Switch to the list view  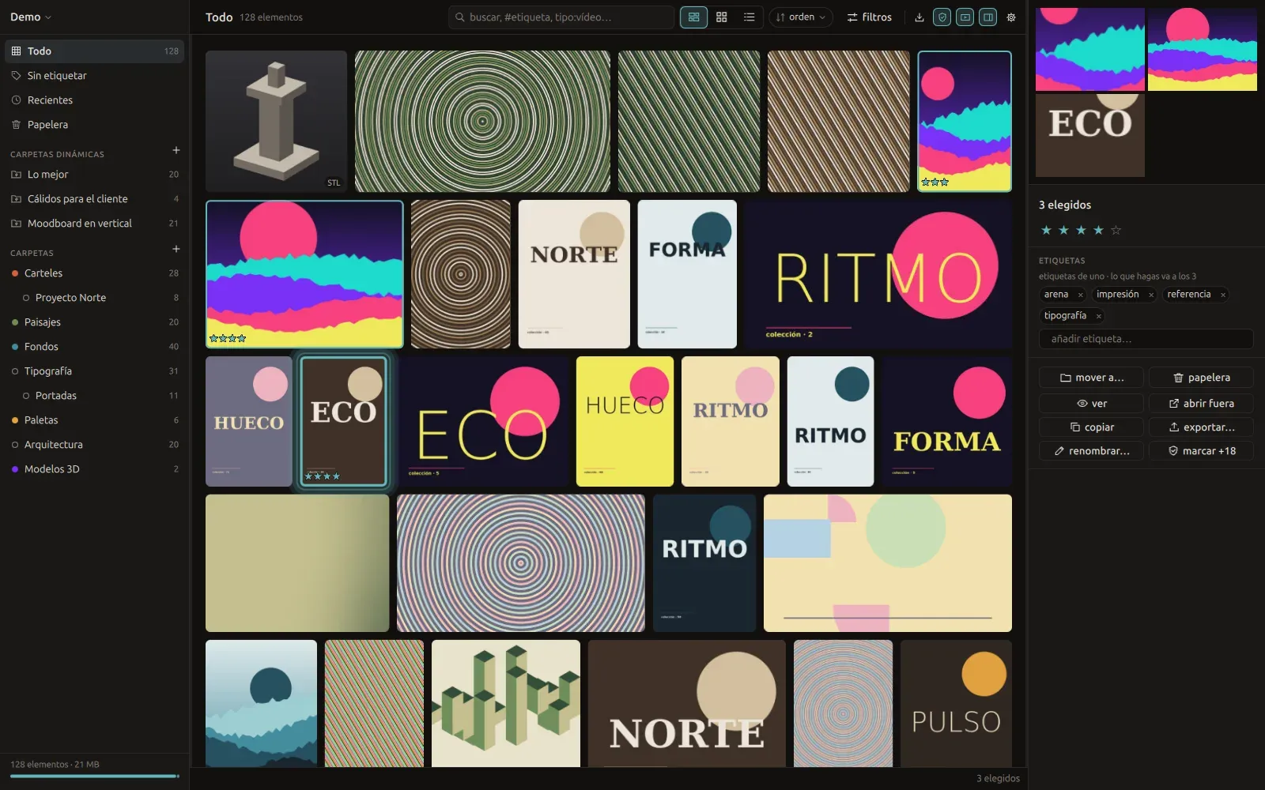pos(749,17)
